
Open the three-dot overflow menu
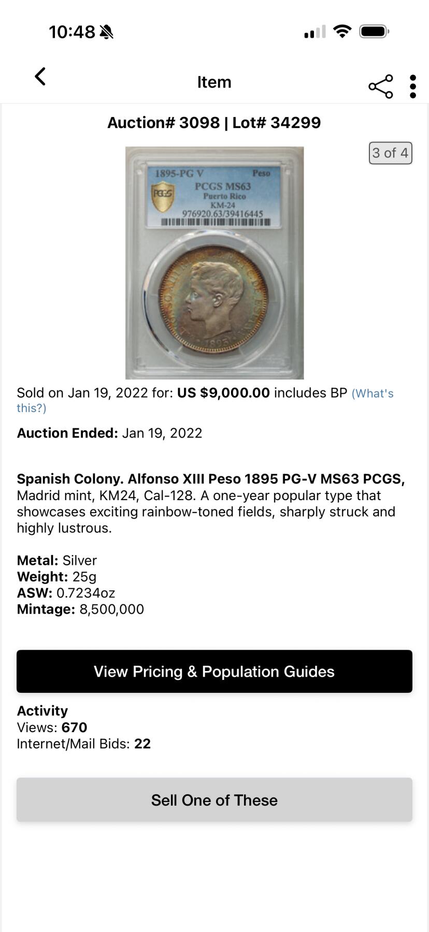coord(412,85)
